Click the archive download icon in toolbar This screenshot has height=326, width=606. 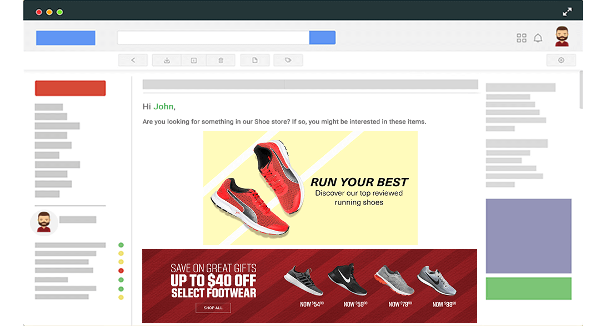click(x=167, y=60)
